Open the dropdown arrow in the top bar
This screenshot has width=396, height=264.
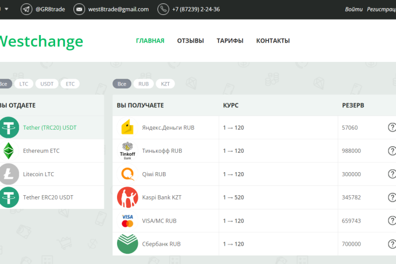click(x=6, y=9)
